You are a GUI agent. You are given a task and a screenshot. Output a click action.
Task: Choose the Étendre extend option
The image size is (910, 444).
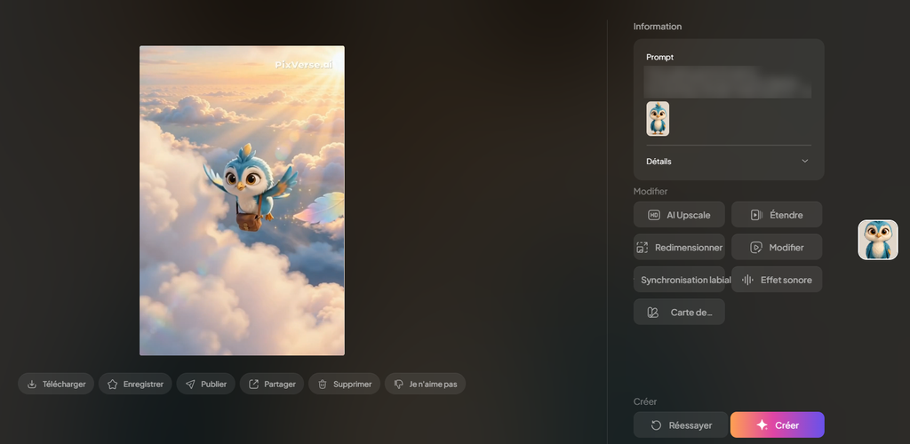pos(777,215)
